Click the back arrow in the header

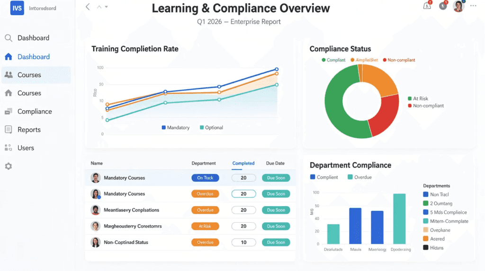(x=88, y=7)
